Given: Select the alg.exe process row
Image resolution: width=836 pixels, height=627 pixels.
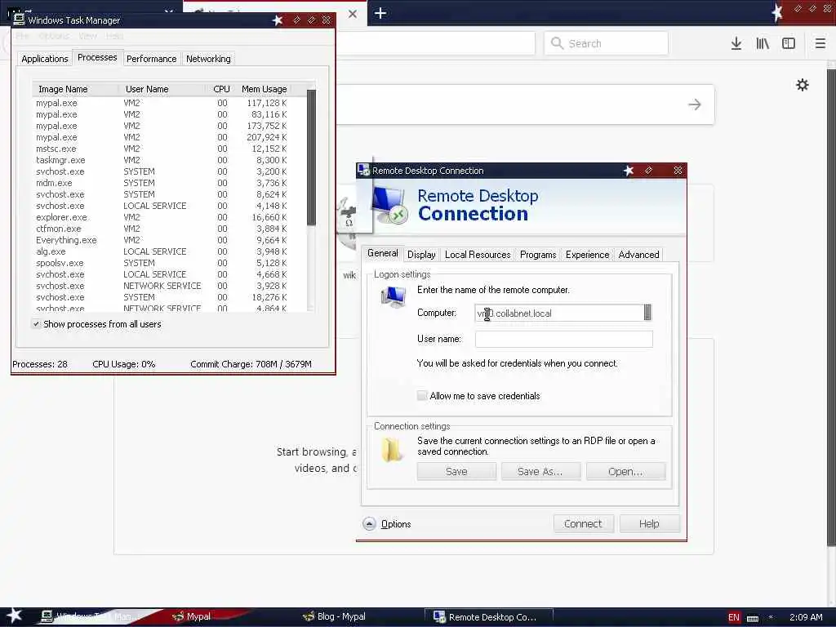Looking at the screenshot, I should [170, 251].
